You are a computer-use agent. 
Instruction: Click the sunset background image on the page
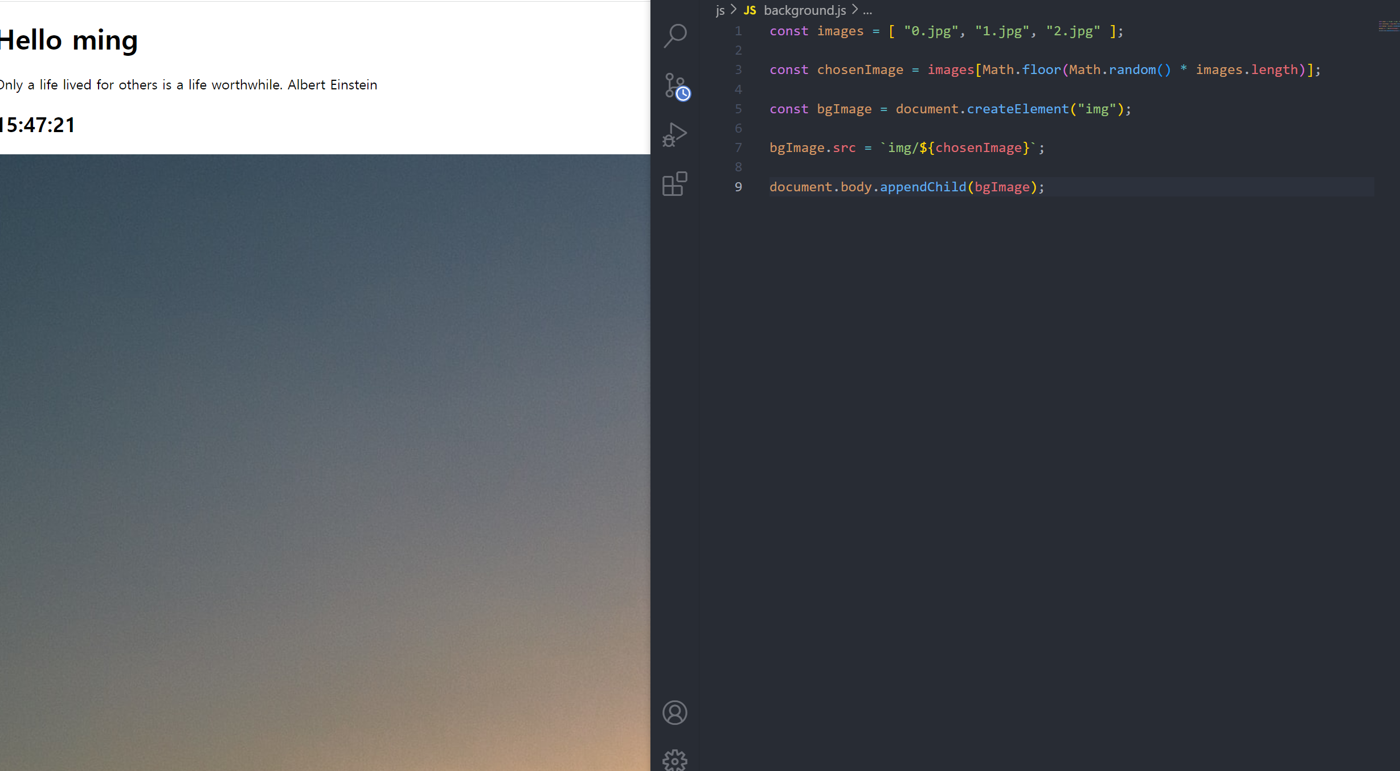tap(325, 461)
